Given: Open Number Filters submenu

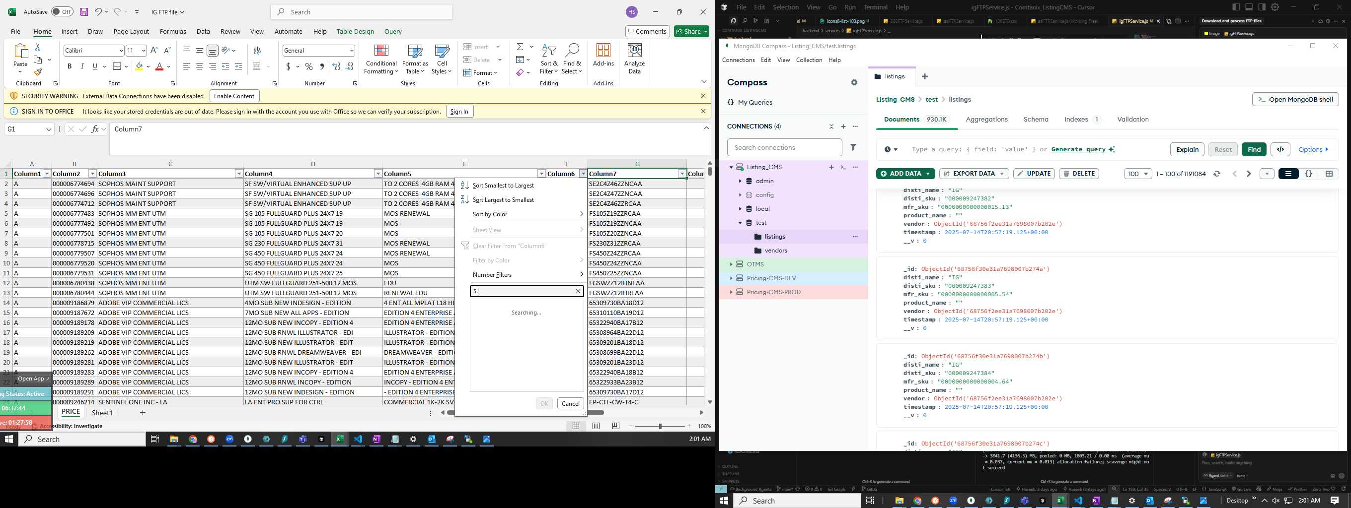Looking at the screenshot, I should click(x=492, y=275).
